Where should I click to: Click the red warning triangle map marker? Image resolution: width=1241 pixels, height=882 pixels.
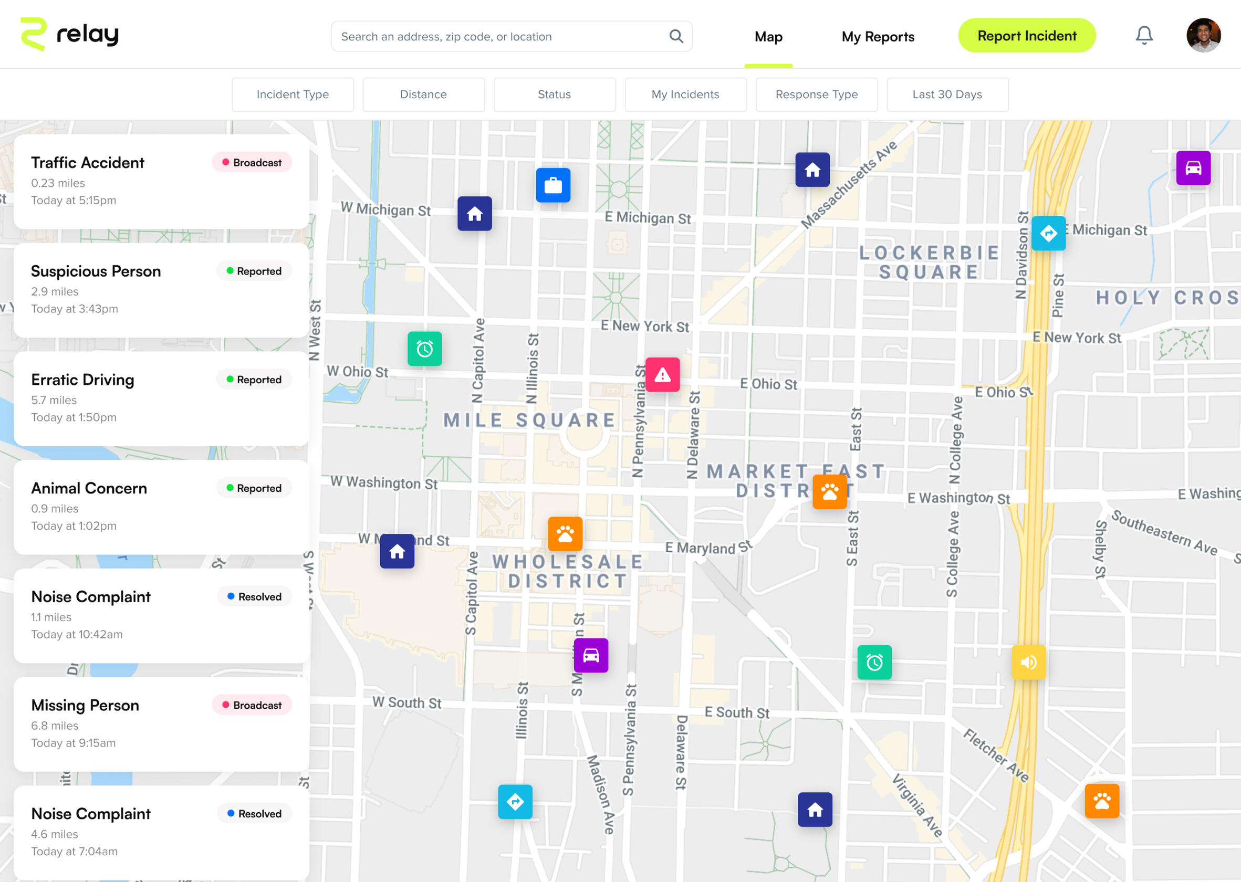[x=662, y=375]
